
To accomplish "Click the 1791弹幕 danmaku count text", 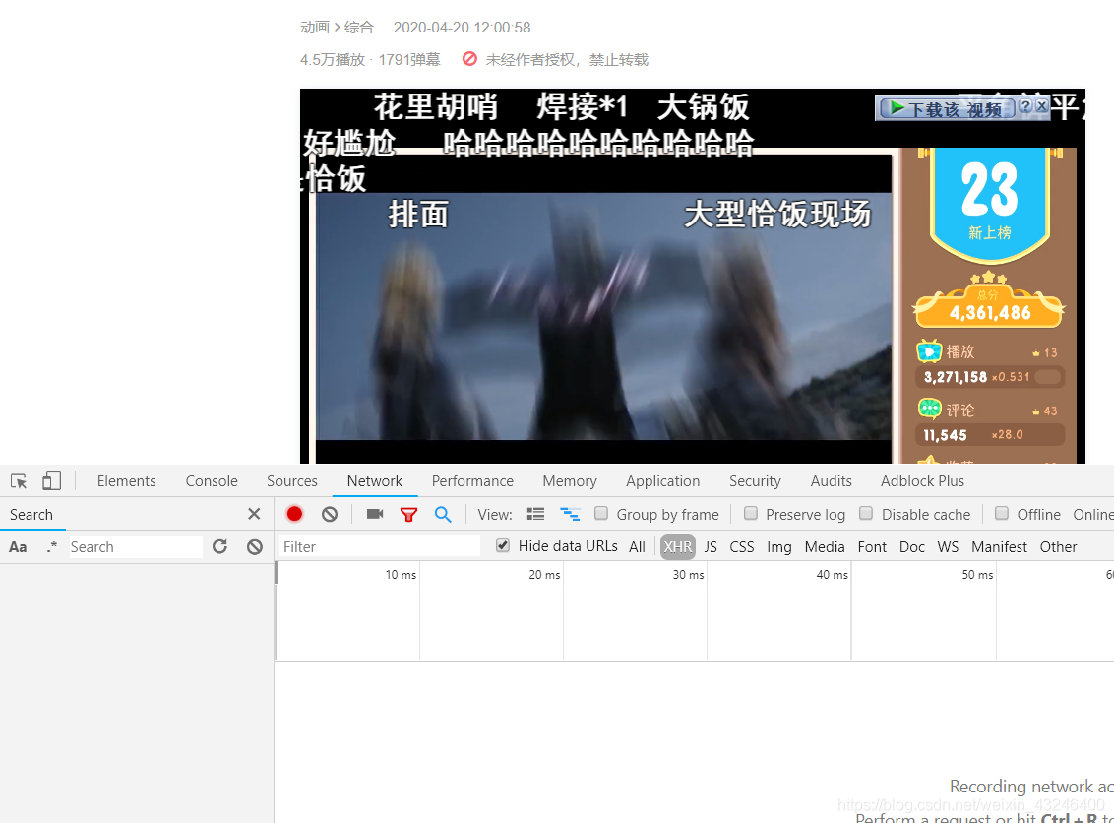I will (409, 60).
